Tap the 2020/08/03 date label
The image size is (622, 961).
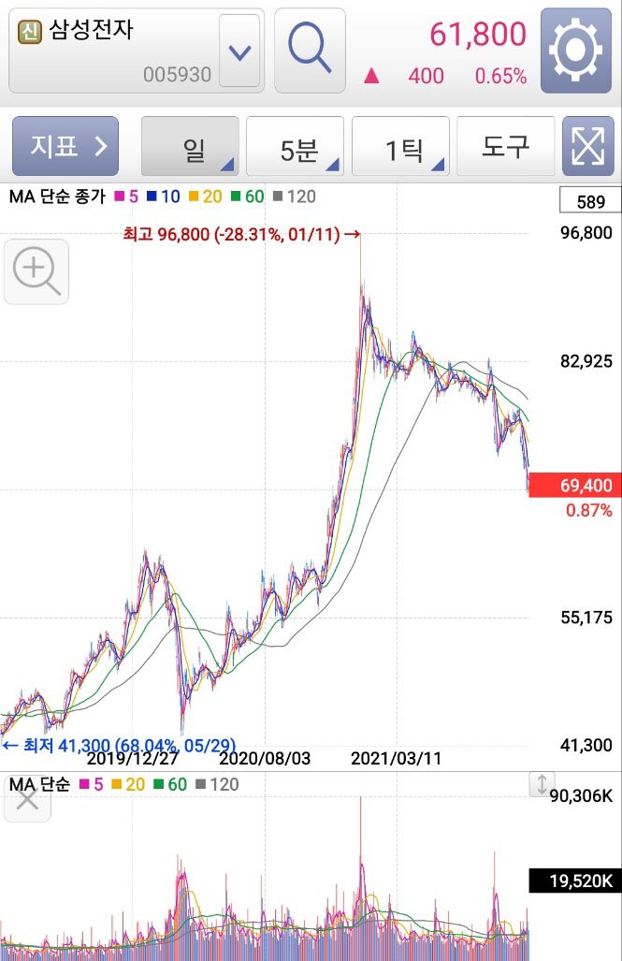coord(265,759)
